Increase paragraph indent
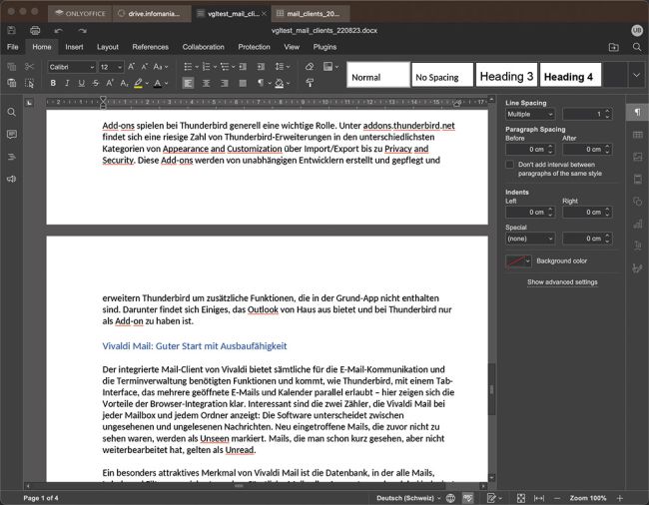 [261, 67]
